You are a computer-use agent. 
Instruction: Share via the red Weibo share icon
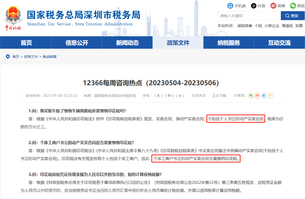click(258, 96)
